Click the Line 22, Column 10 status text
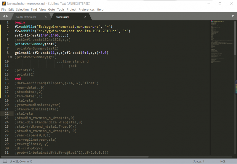Viewport: 237px width, 164px height. [21, 161]
